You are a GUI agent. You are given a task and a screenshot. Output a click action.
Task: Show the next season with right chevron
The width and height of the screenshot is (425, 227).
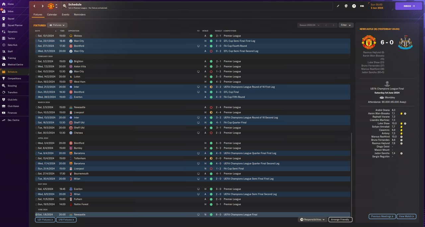pos(334,25)
